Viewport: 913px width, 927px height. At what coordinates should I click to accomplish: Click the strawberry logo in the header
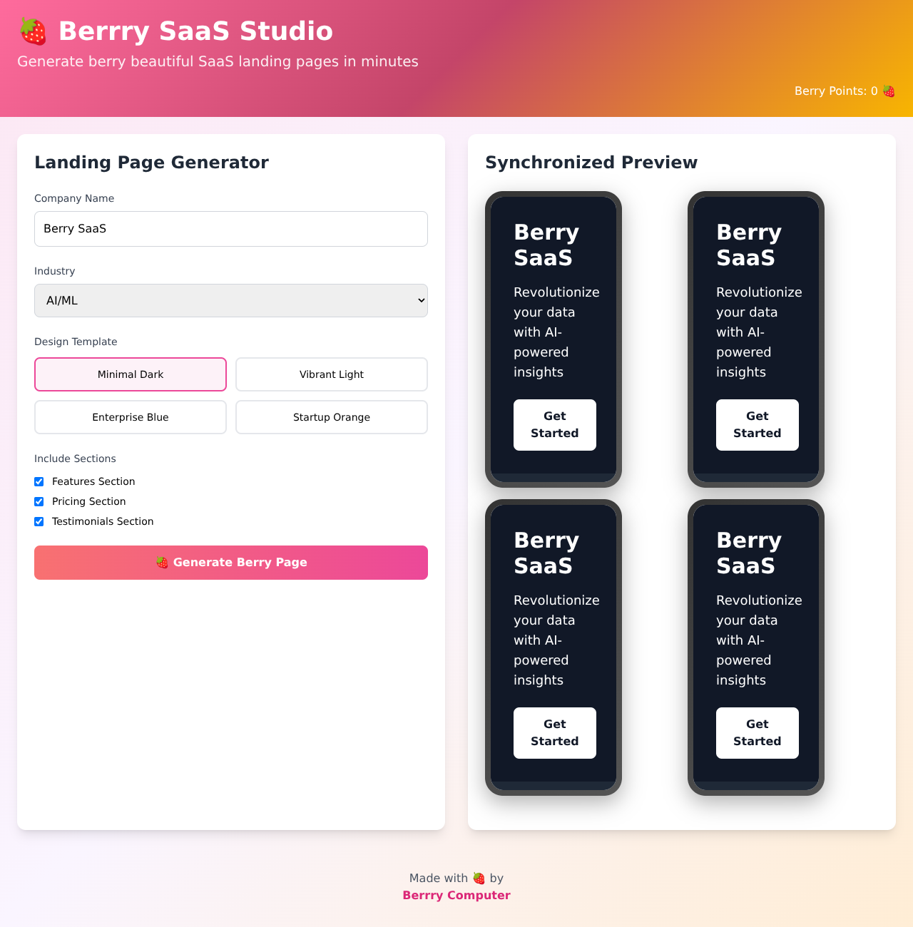tap(32, 31)
